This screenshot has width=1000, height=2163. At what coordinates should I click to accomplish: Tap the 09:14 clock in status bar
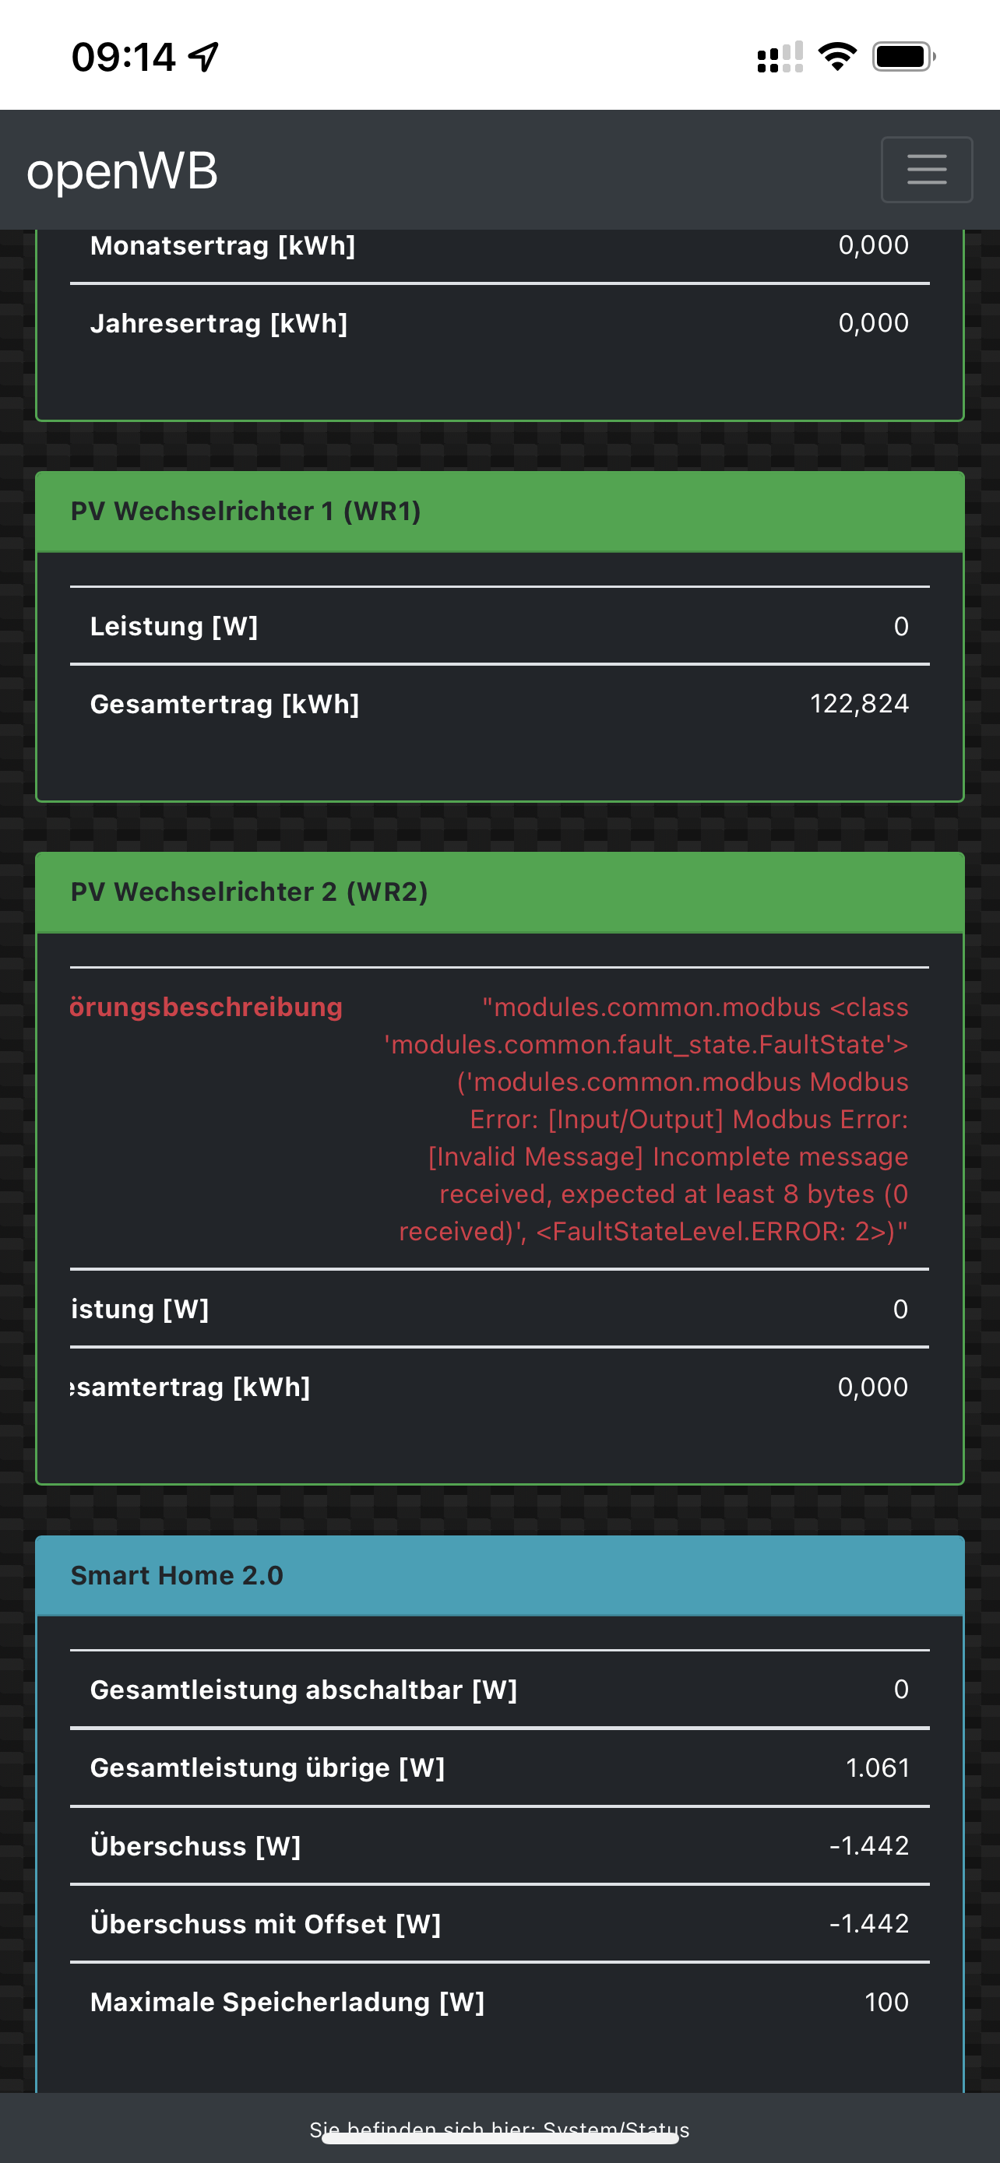(x=123, y=57)
